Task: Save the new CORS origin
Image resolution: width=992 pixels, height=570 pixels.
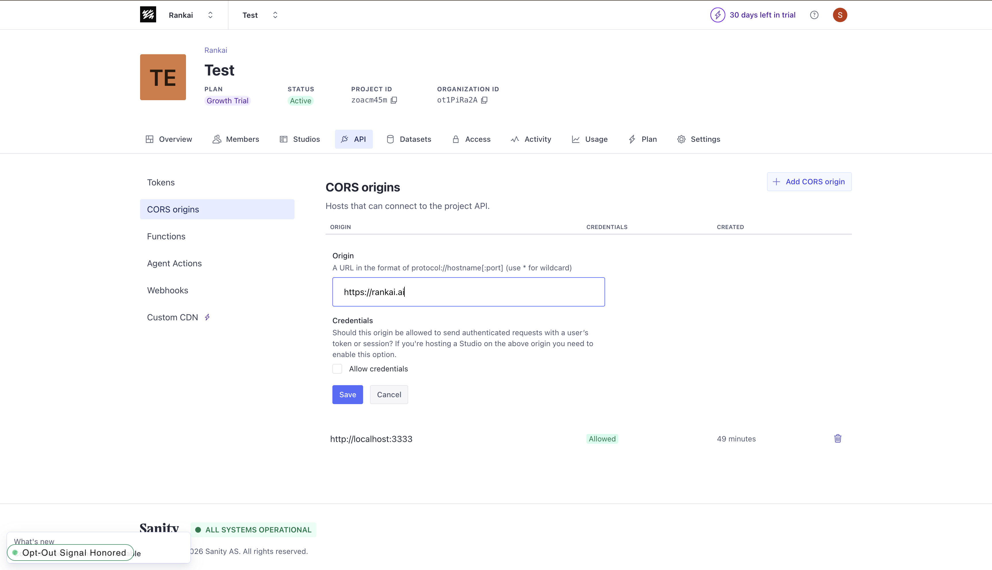Action: (347, 395)
